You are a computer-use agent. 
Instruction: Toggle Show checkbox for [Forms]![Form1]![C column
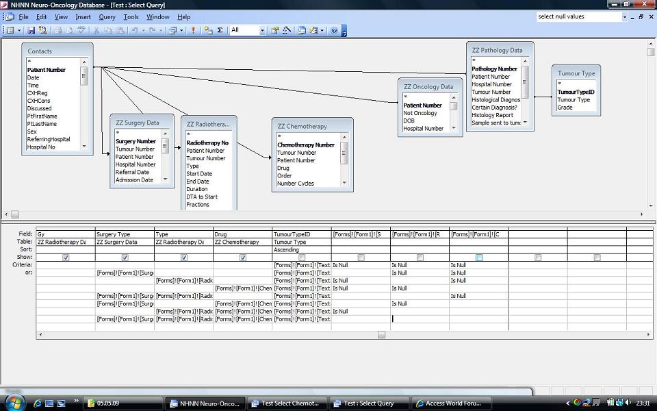479,258
